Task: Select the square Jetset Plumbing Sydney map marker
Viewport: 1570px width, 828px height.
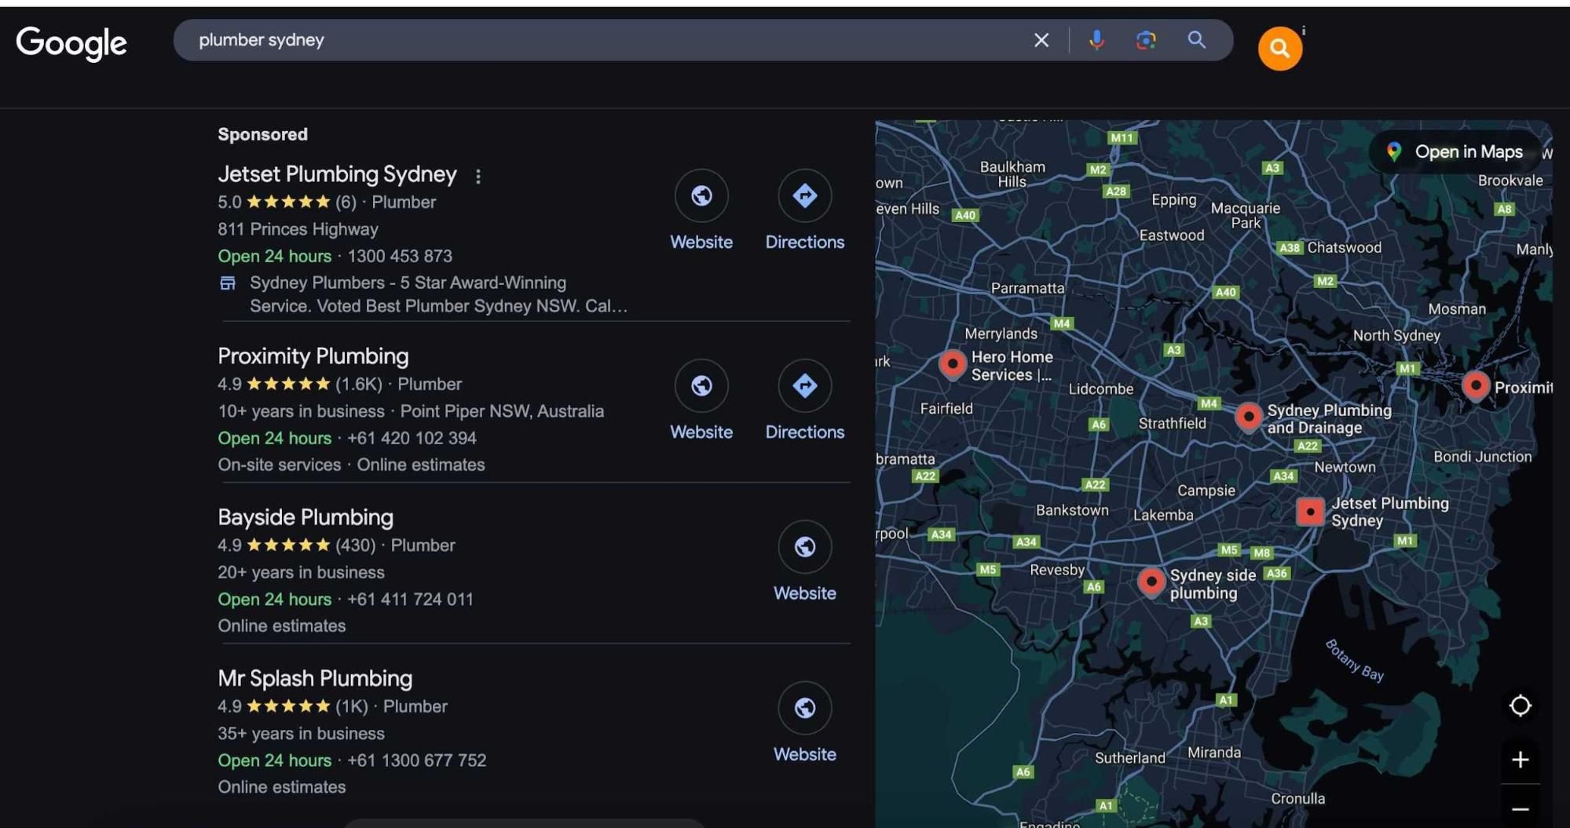Action: pyautogui.click(x=1309, y=512)
